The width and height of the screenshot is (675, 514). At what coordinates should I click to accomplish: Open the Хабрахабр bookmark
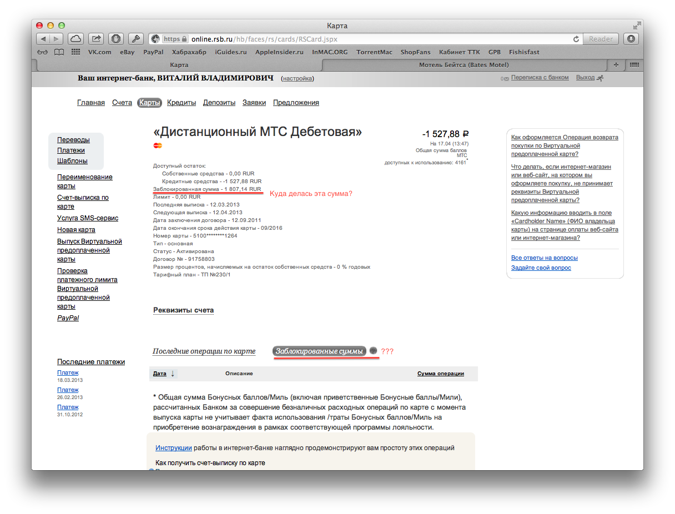coord(189,52)
